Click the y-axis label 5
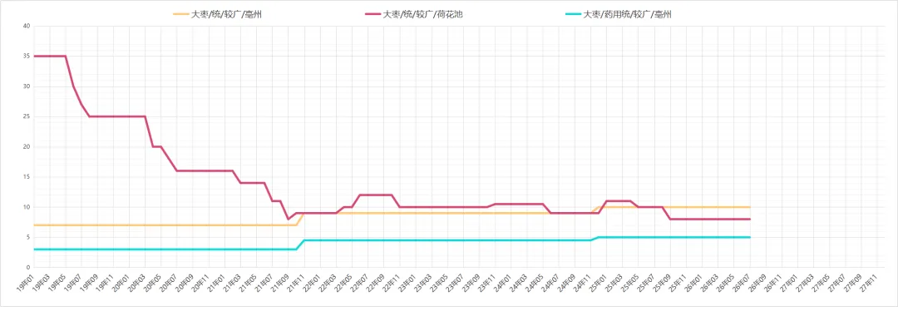 [28, 237]
